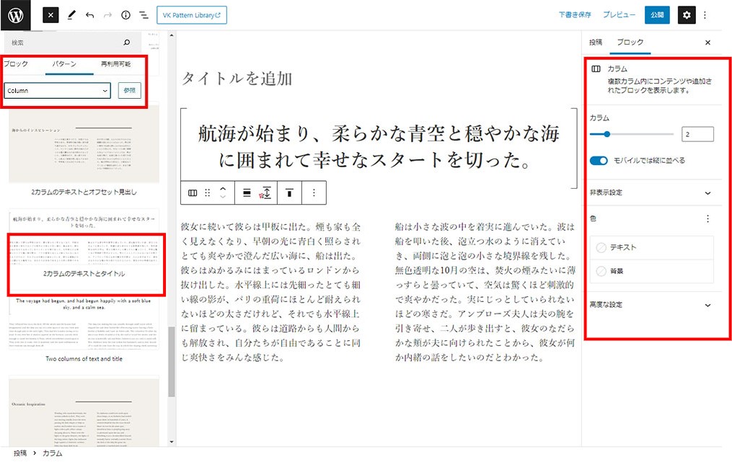732x475 pixels.
Task: Open the settings gear panel
Action: point(687,15)
